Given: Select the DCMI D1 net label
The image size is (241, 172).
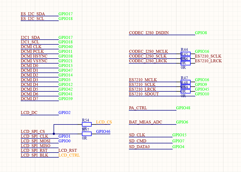Looking at the screenshot, I should point(29,70).
